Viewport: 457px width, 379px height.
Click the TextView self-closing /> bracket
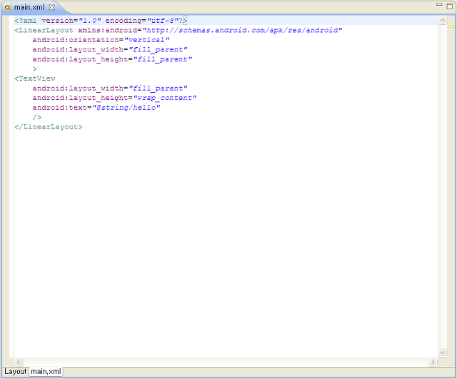37,117
